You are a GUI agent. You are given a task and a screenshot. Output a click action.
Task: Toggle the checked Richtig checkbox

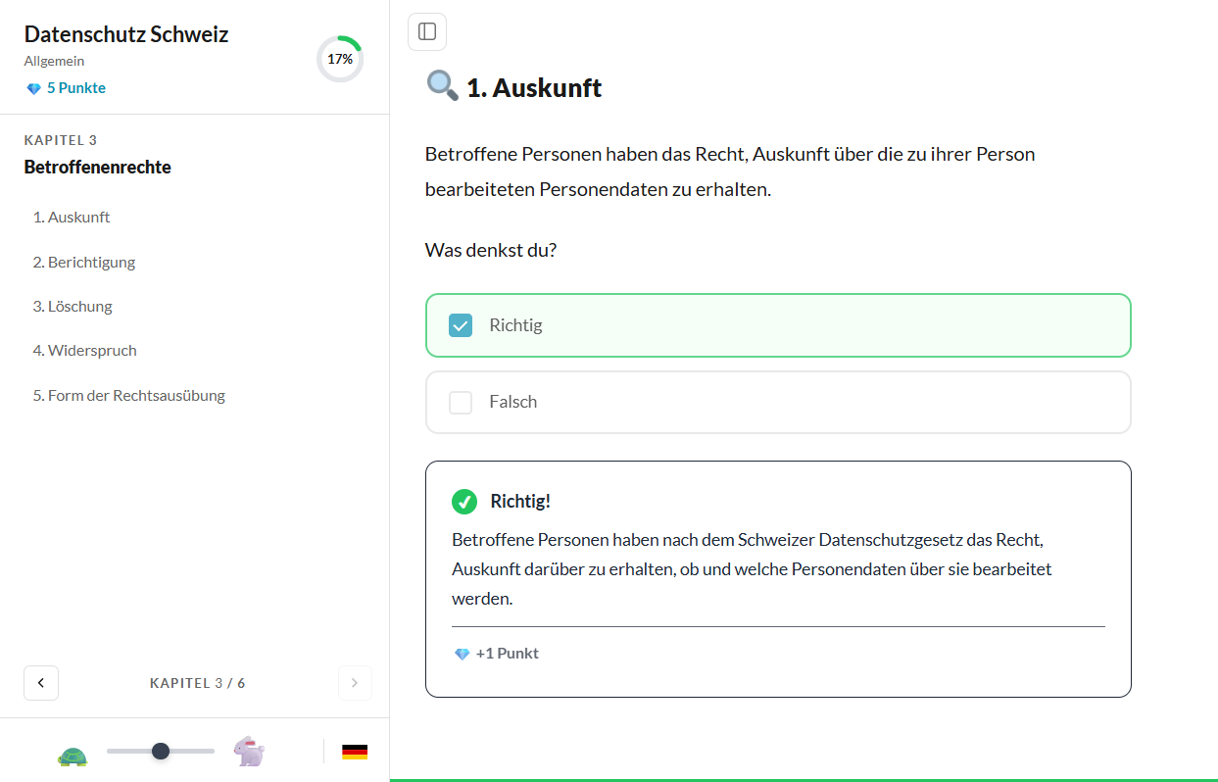point(460,324)
